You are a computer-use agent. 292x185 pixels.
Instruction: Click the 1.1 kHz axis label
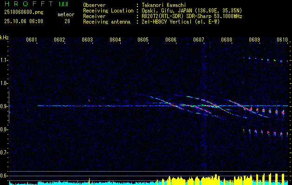[3, 60]
